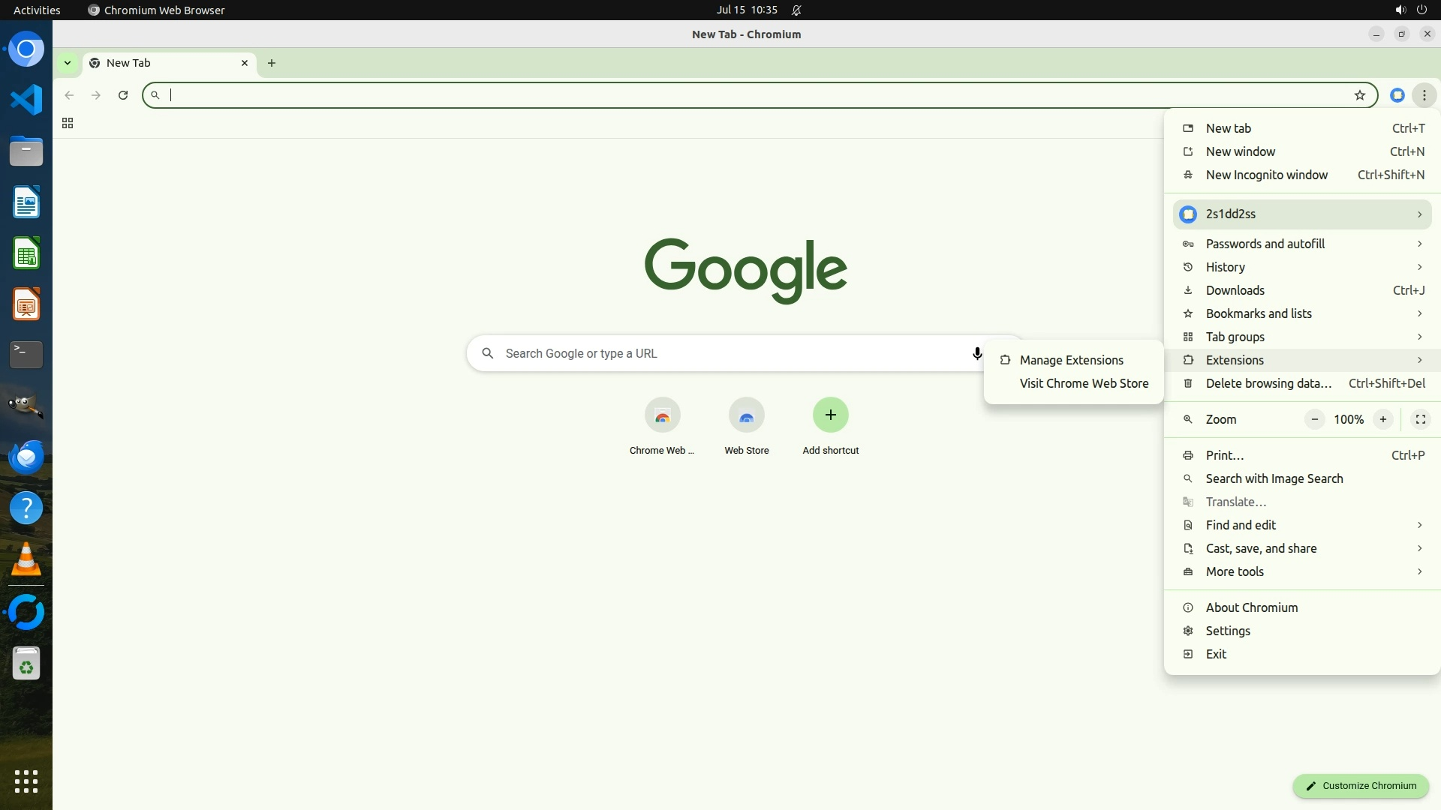Select Visit Chrome Web Store
This screenshot has width=1441, height=810.
point(1083,383)
